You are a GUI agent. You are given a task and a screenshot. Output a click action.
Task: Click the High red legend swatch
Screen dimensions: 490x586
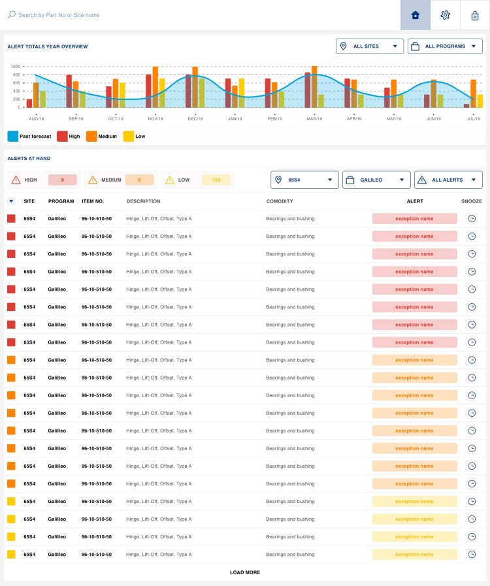62,137
